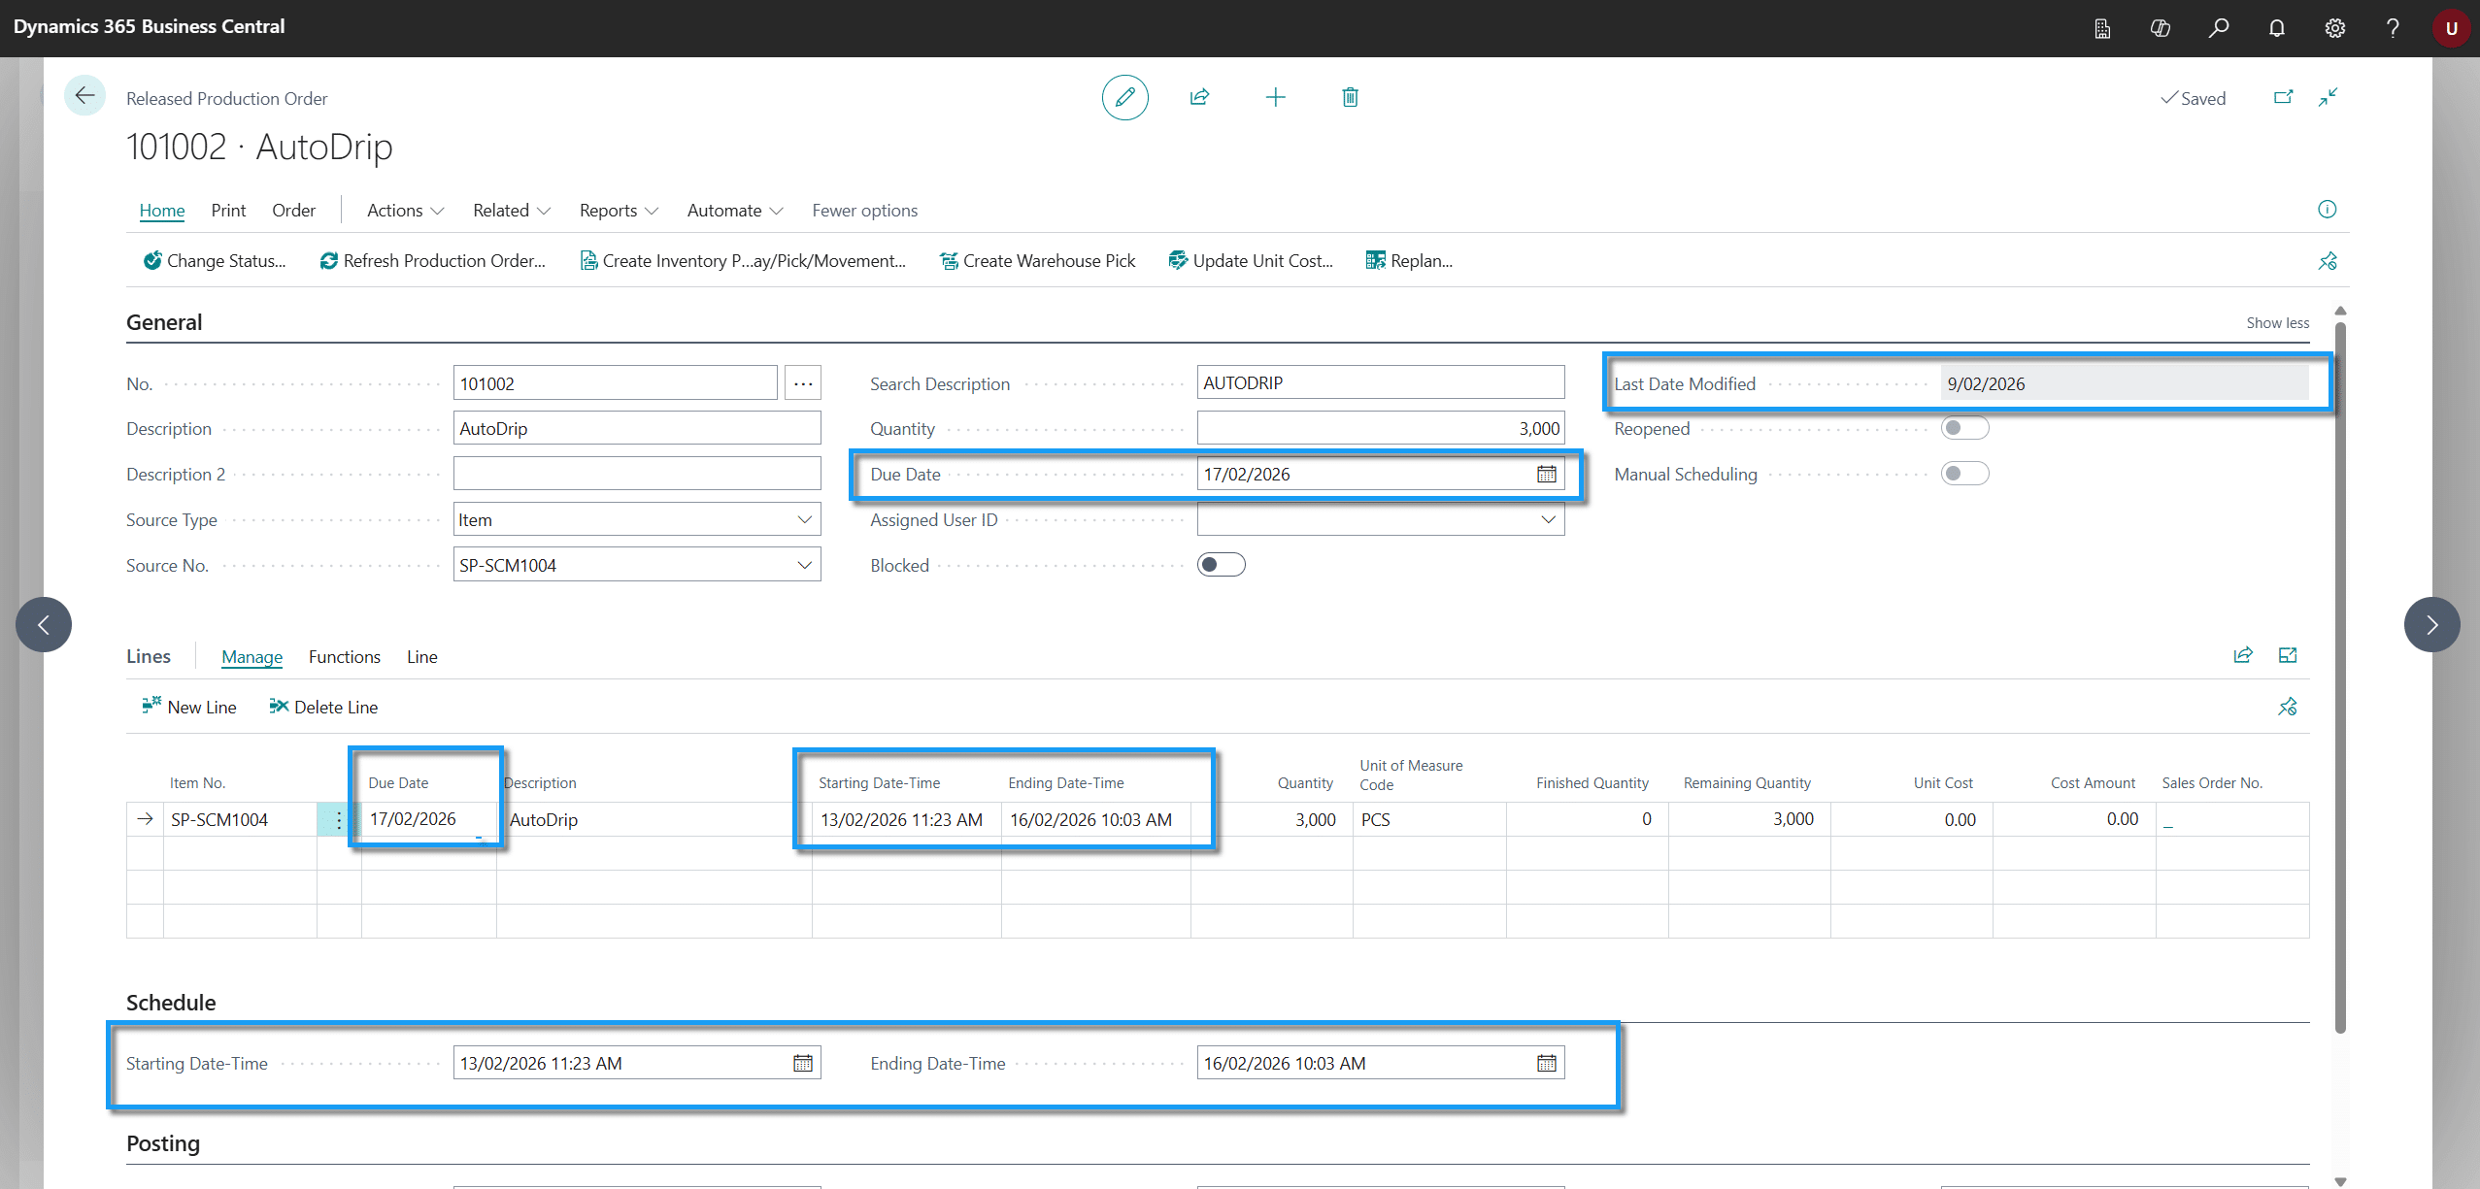The height and width of the screenshot is (1189, 2480).
Task: Open calendar for Starting Date-Time in Schedule
Action: pos(803,1063)
